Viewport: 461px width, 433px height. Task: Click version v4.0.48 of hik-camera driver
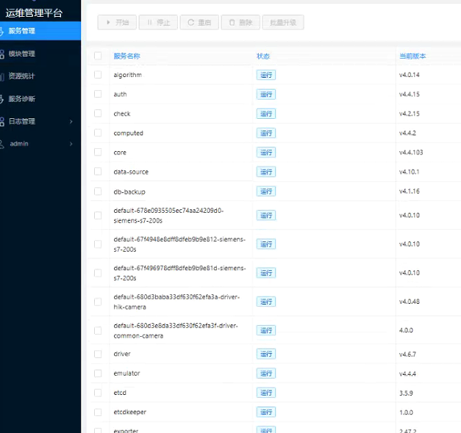click(410, 302)
